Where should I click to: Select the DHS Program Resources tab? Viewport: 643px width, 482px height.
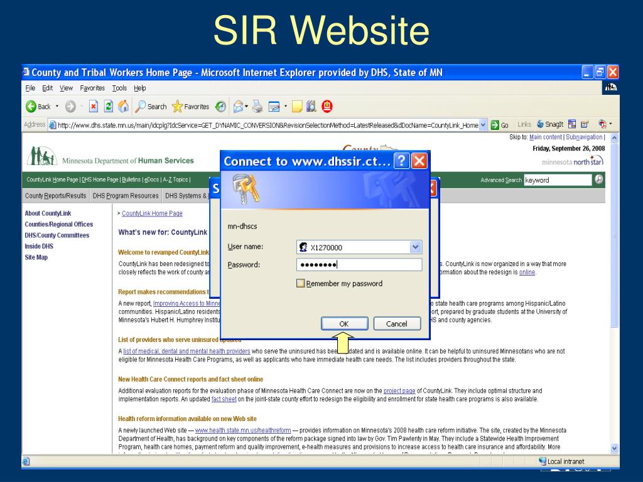[x=126, y=196]
